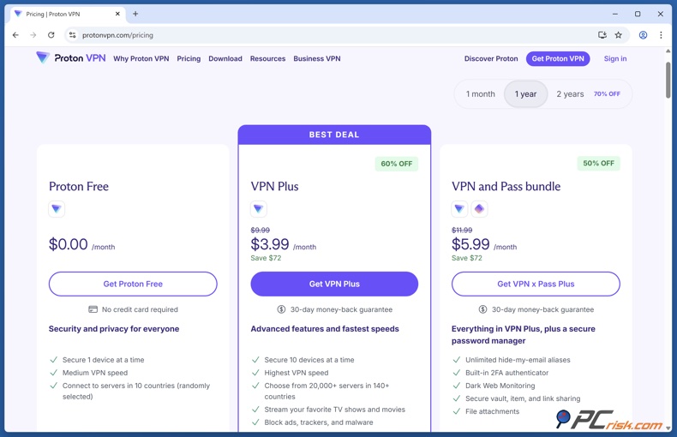Open Business VPN nav item
Image resolution: width=677 pixels, height=437 pixels.
317,58
